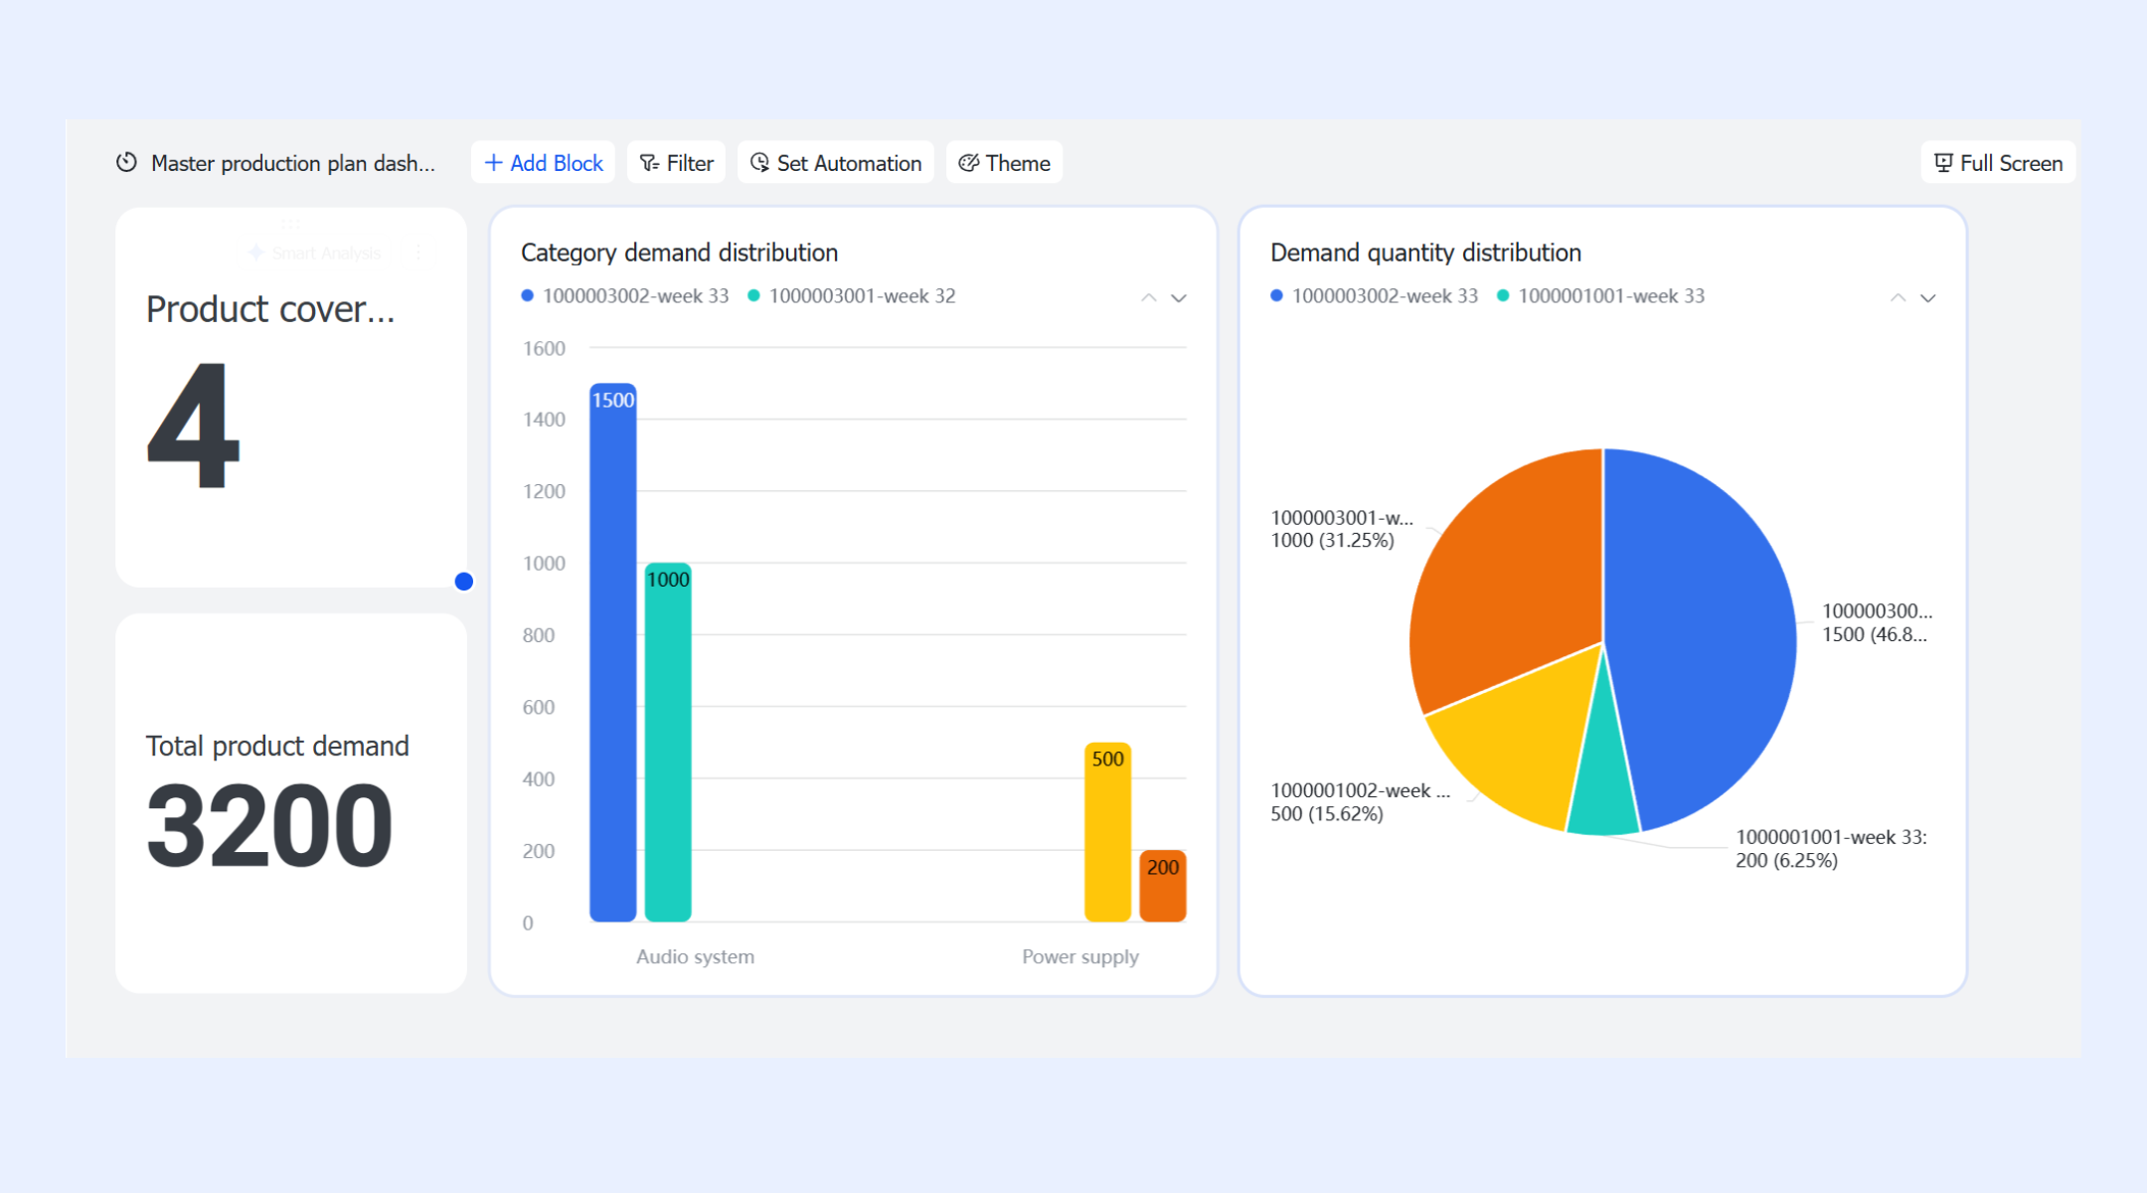Click the Filter funnel icon
This screenshot has height=1193, width=2147.
[x=649, y=163]
